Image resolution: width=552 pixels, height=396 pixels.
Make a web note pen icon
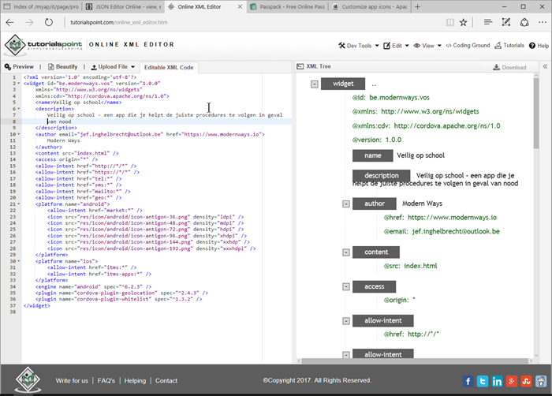[x=506, y=22]
